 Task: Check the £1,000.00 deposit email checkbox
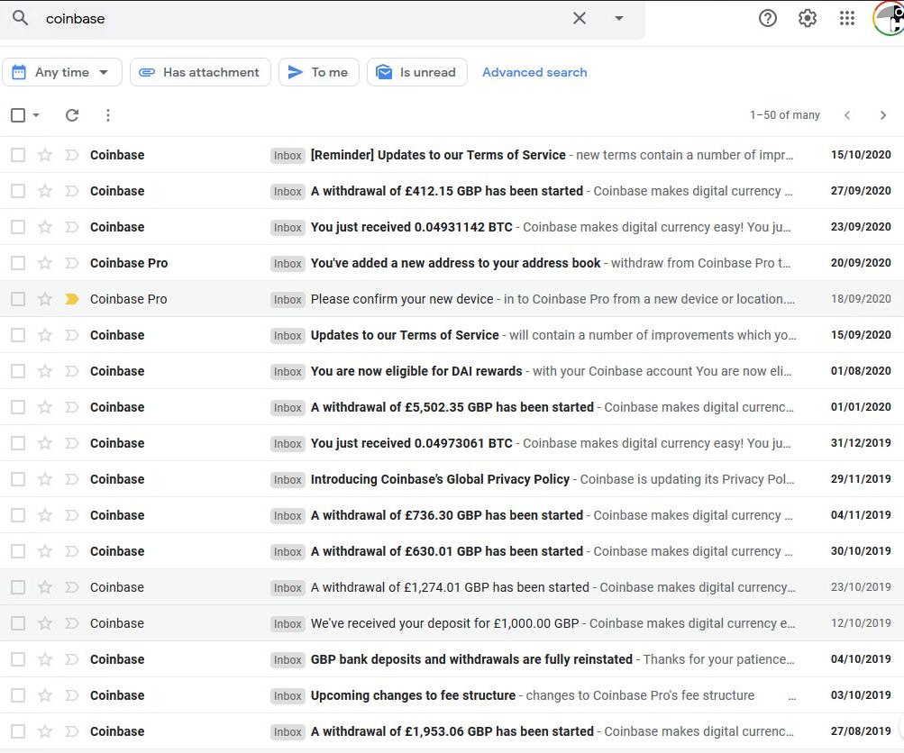(x=18, y=623)
